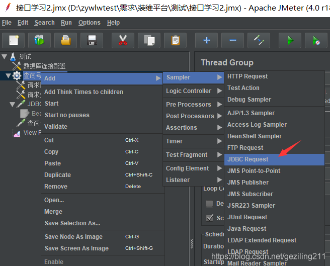Image resolution: width=330 pixels, height=266 pixels.
Task: Open the Options menu
Action: point(89,23)
